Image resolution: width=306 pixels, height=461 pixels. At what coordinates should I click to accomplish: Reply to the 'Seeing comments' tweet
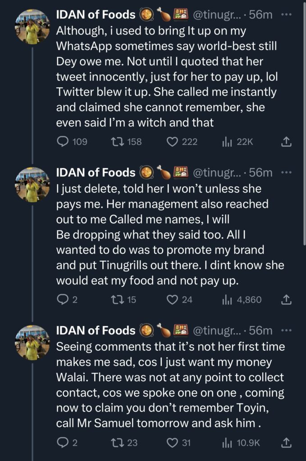[x=62, y=443]
